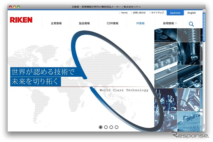Switch to the English language tab
The image size is (213, 142).
[192, 13]
